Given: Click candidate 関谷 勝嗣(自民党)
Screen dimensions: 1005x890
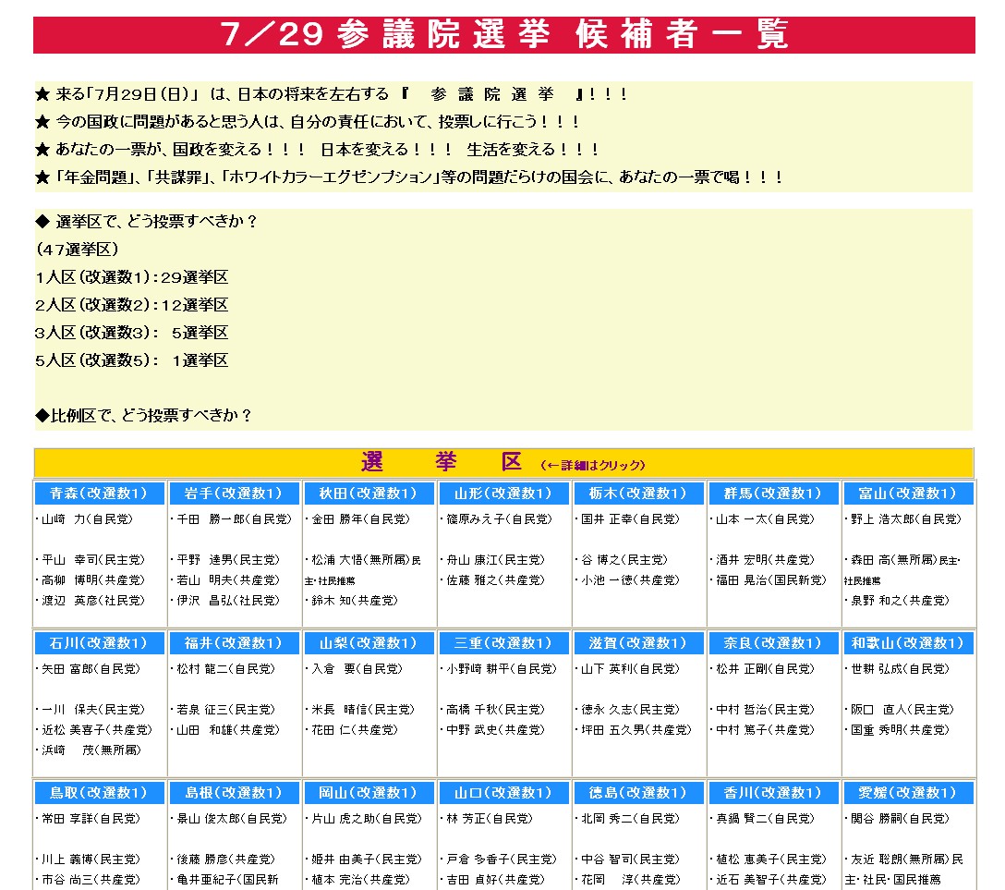Looking at the screenshot, I should (897, 819).
